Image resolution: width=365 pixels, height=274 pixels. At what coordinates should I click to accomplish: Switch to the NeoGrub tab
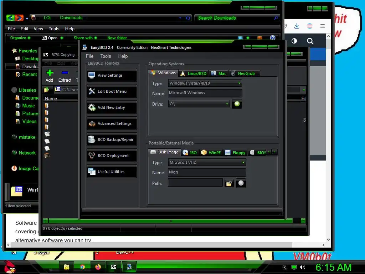pyautogui.click(x=244, y=73)
